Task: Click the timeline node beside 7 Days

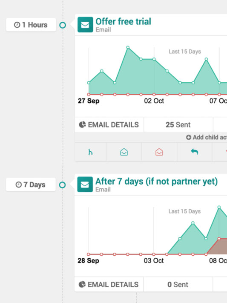Action: [62, 185]
